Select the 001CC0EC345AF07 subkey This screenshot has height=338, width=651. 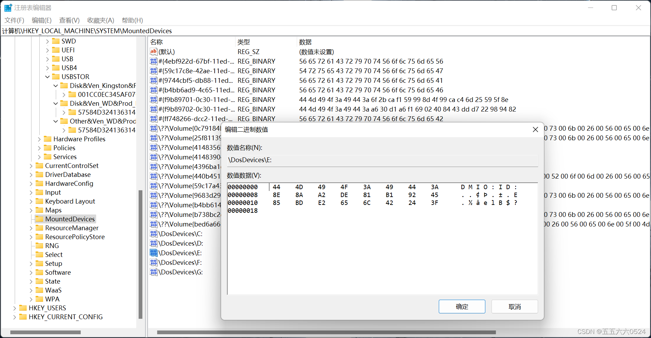click(106, 94)
